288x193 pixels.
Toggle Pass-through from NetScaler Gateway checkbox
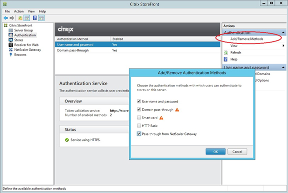point(139,133)
